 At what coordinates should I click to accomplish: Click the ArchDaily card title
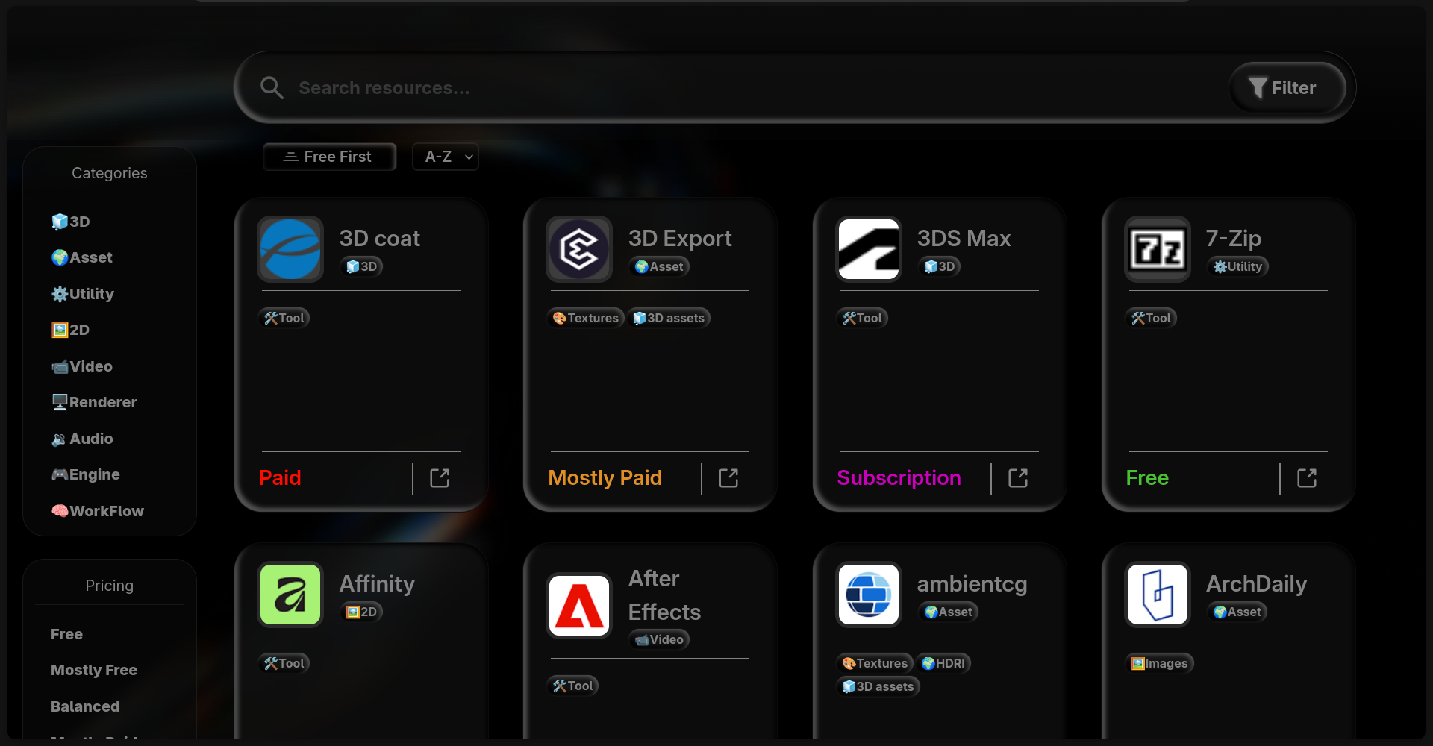tap(1257, 584)
